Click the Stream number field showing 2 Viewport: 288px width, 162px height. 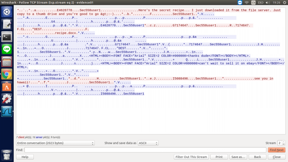pyautogui.click(x=280, y=143)
